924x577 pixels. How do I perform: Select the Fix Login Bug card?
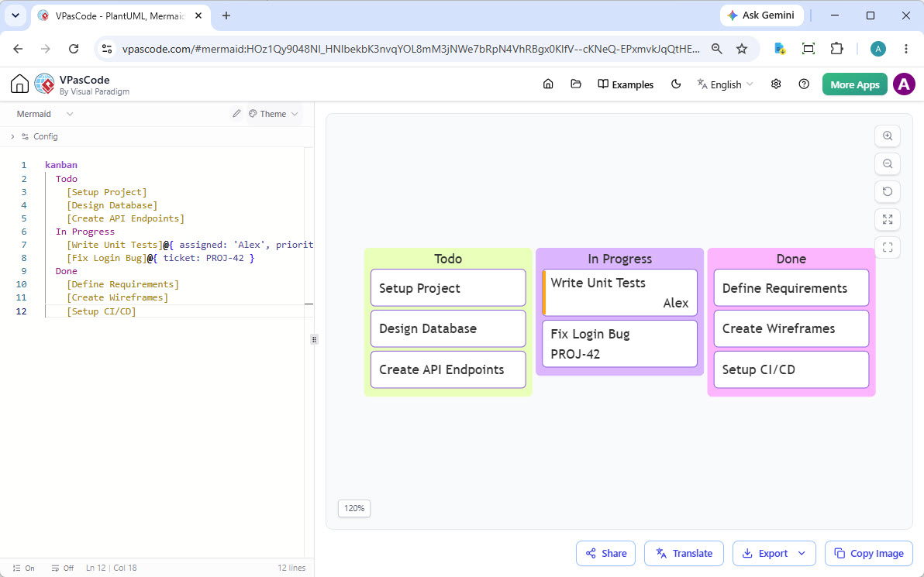click(x=619, y=344)
